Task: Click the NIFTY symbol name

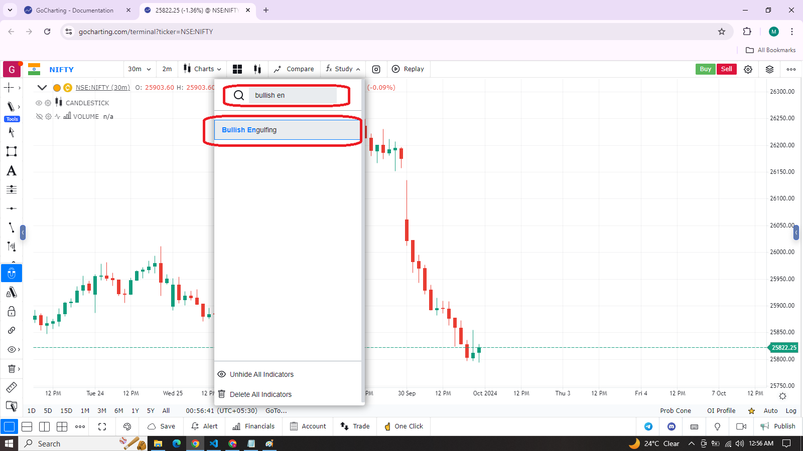Action: click(x=61, y=70)
